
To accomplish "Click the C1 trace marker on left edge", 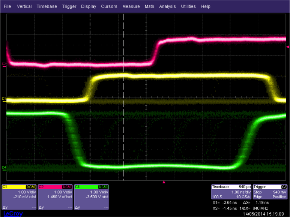I will [4, 99].
